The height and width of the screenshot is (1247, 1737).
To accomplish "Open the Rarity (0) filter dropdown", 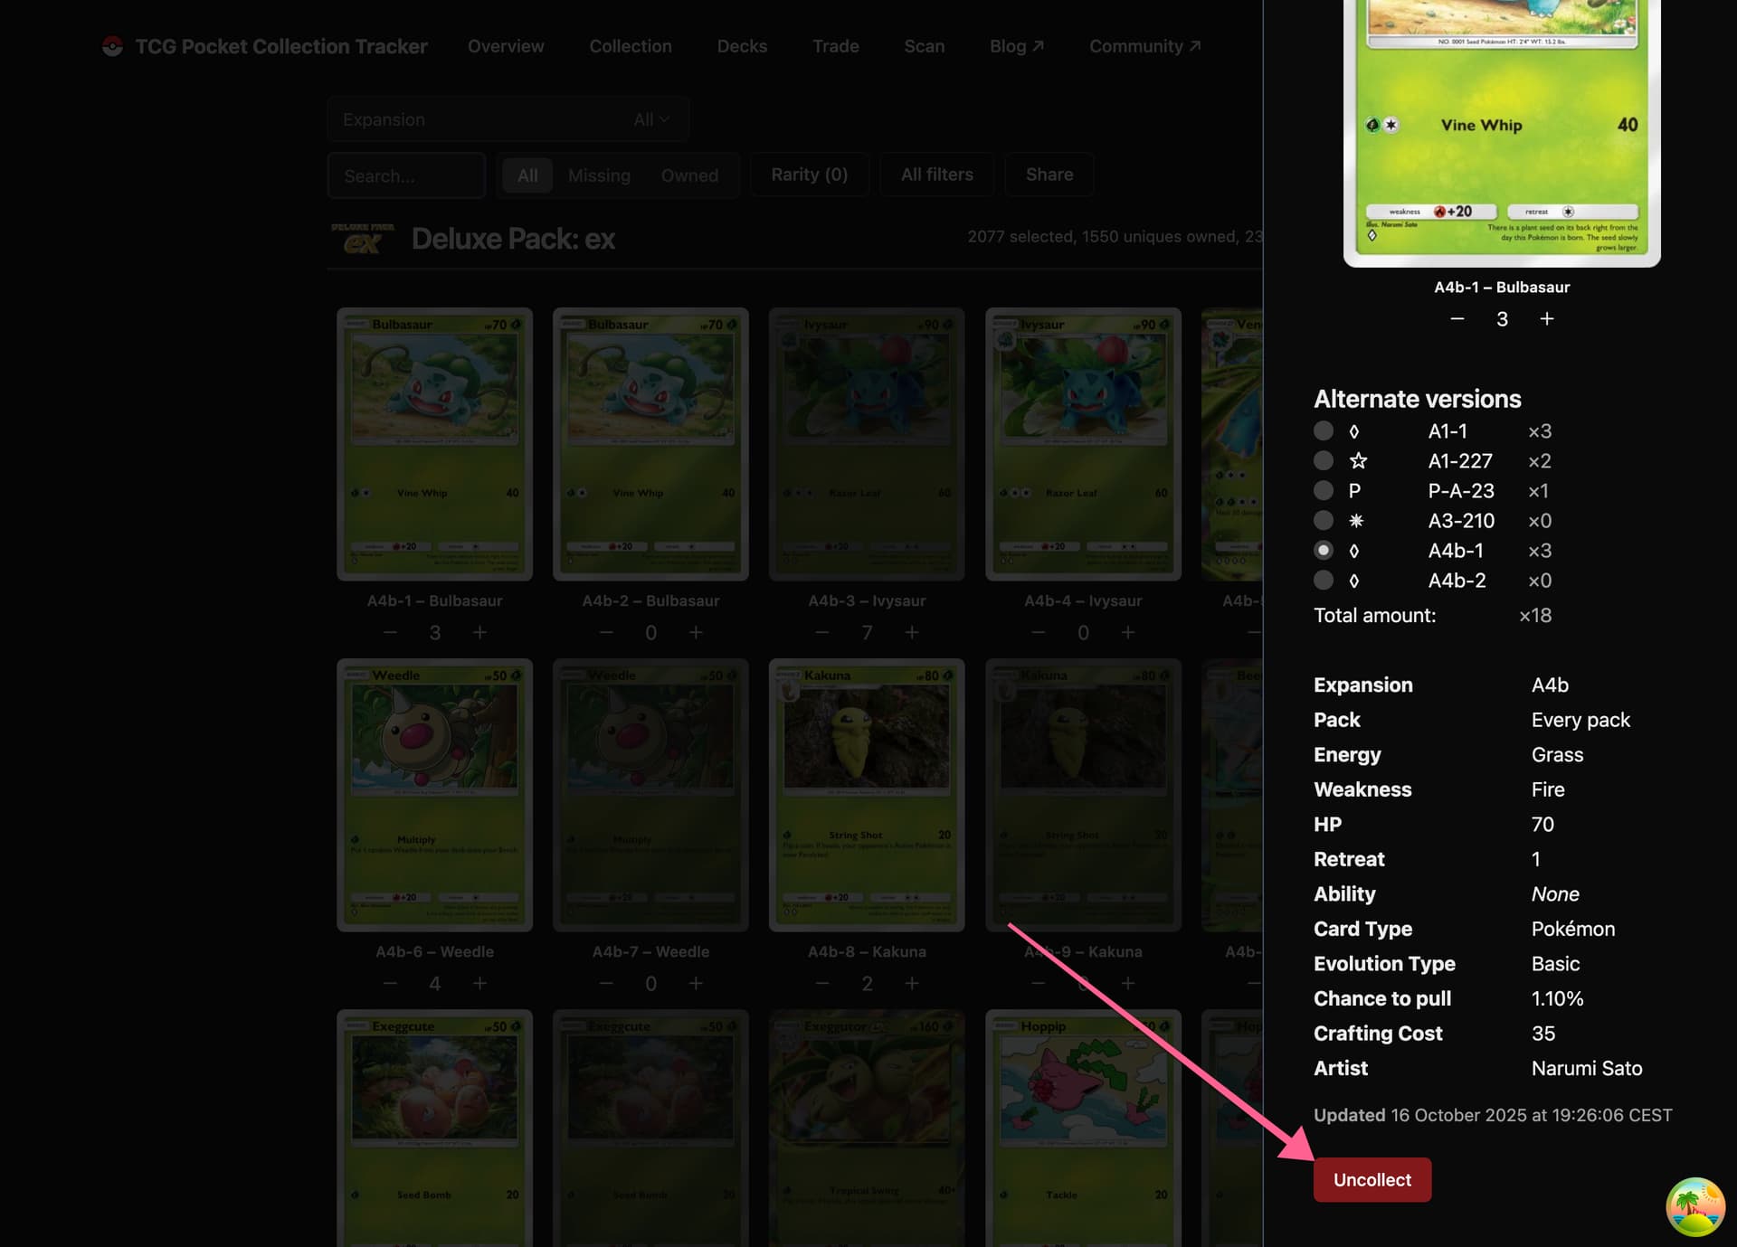I will [809, 175].
